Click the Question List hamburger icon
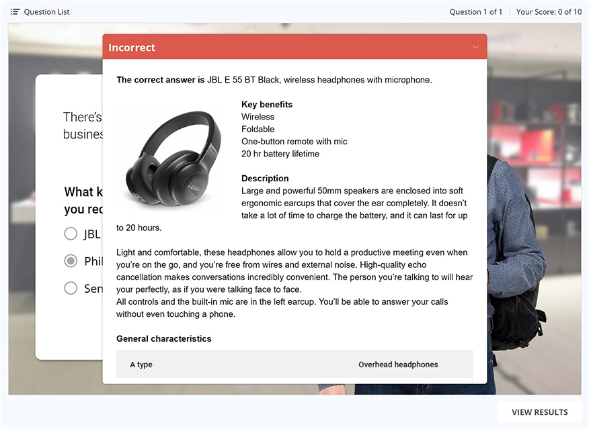This screenshot has width=589, height=429. click(x=15, y=12)
